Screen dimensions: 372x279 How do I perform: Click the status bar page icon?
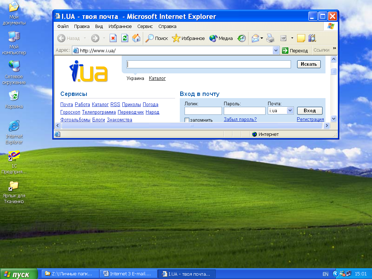pyautogui.click(x=57, y=134)
